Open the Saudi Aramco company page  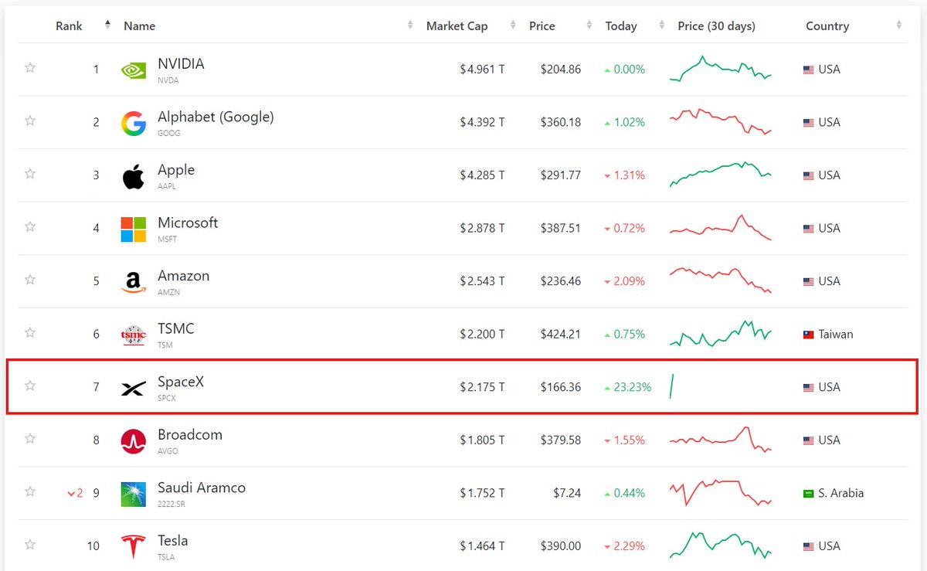(202, 488)
